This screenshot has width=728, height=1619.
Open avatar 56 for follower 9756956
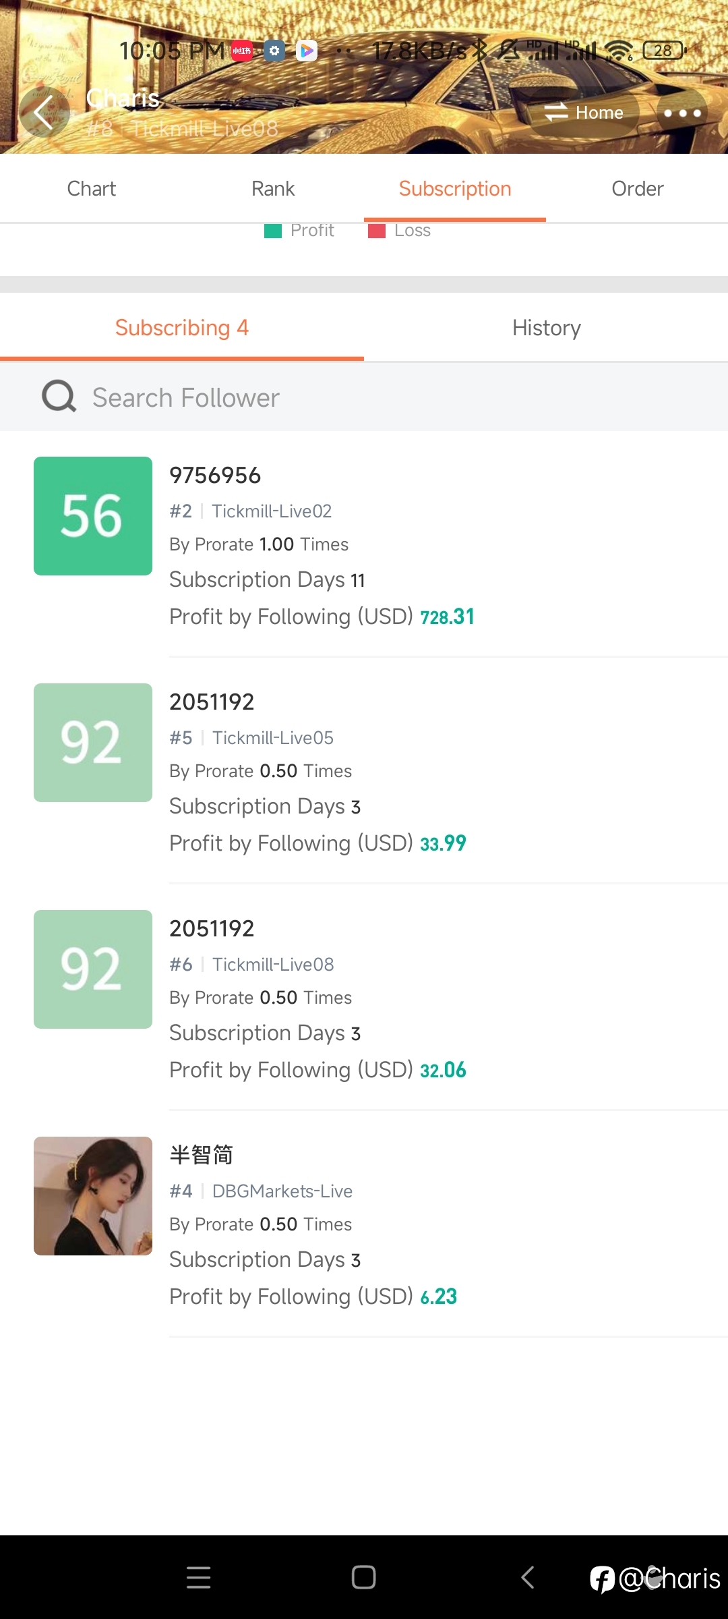(x=93, y=516)
